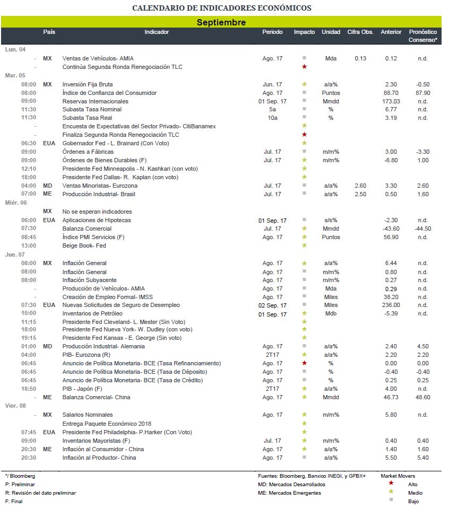Click the star on Órdenes de Bienes Durables row
The height and width of the screenshot is (509, 449).
click(304, 160)
